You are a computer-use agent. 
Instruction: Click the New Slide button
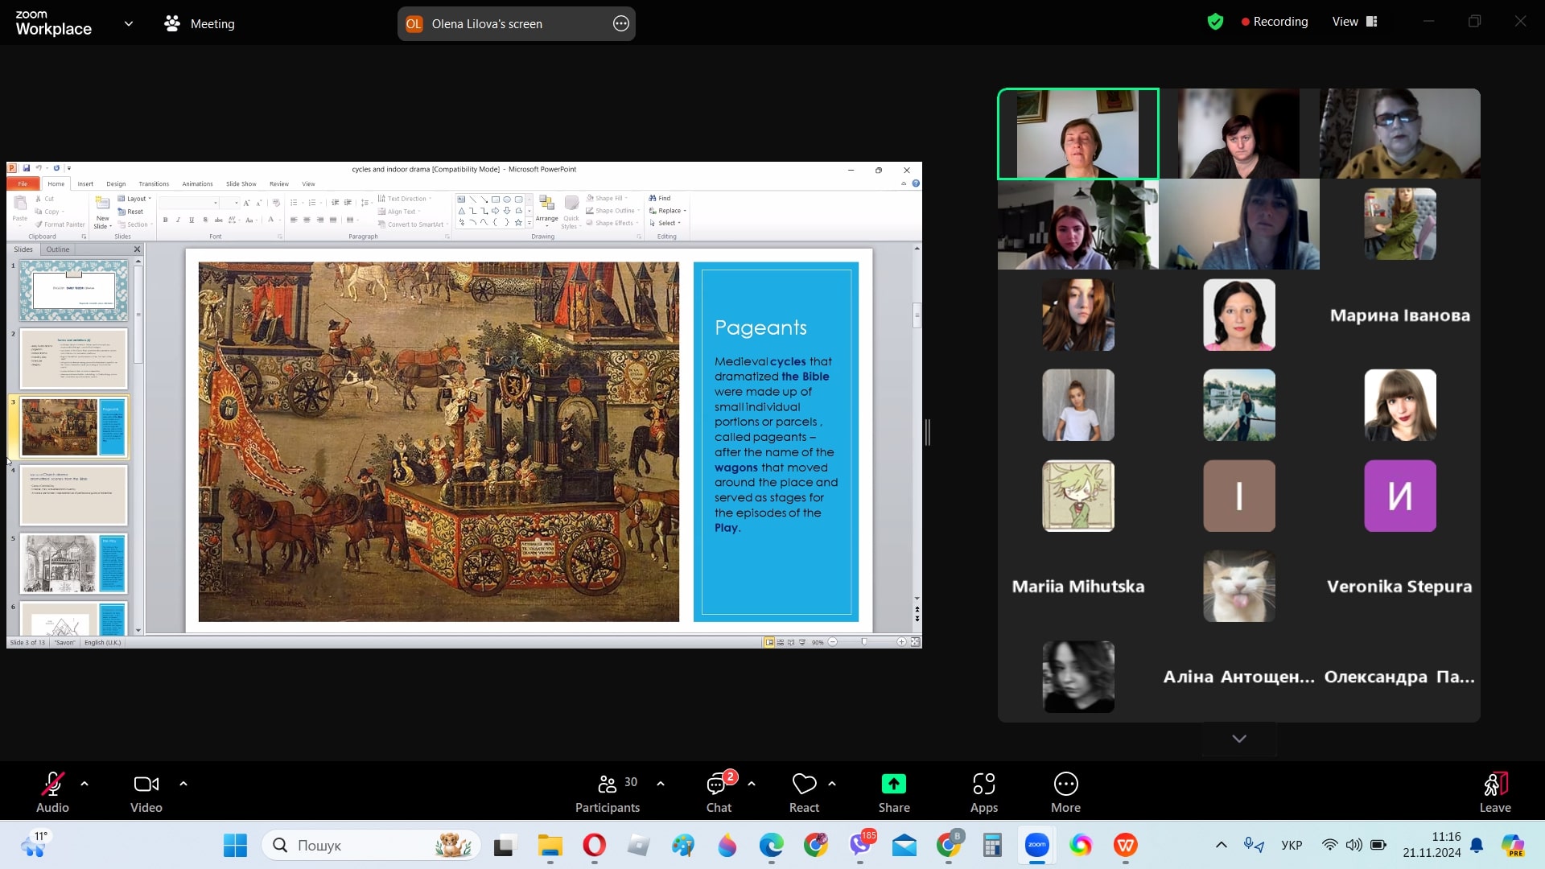coord(102,212)
